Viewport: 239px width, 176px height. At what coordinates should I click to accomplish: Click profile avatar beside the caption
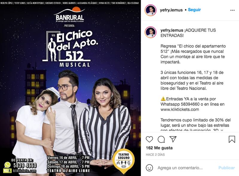point(151,32)
